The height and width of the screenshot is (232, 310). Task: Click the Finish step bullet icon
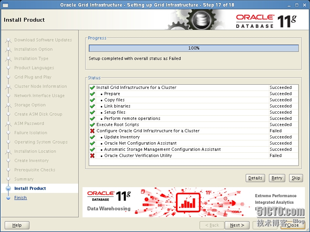[8, 198]
